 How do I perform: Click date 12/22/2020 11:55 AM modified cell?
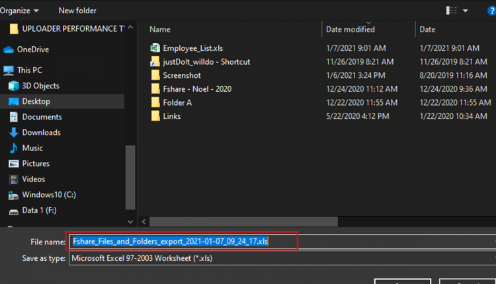[x=362, y=102]
